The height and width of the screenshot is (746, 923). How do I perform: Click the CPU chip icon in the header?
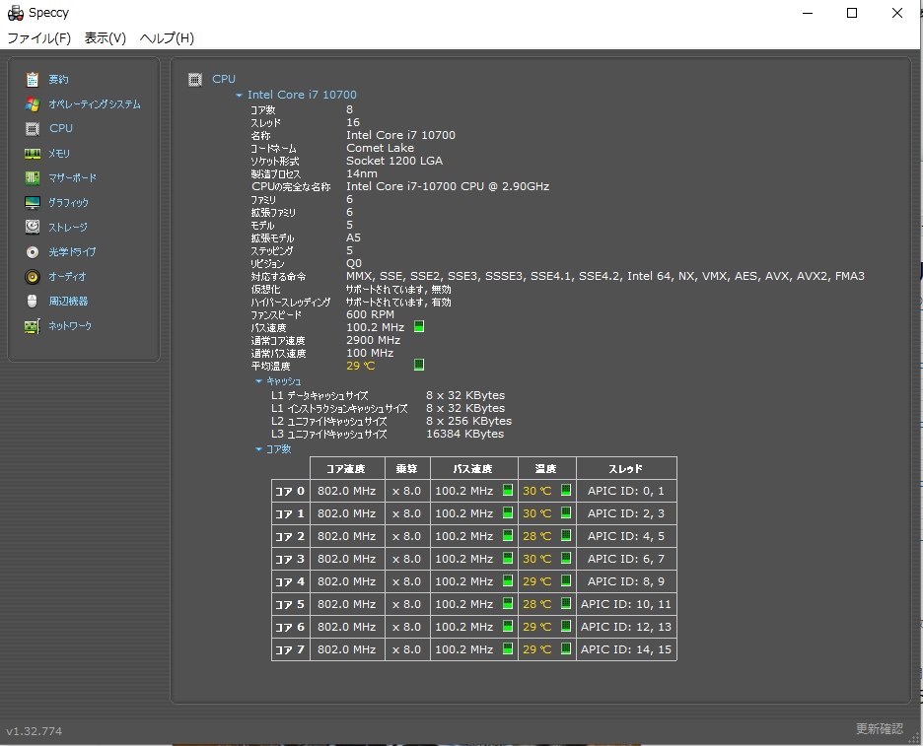[x=194, y=78]
